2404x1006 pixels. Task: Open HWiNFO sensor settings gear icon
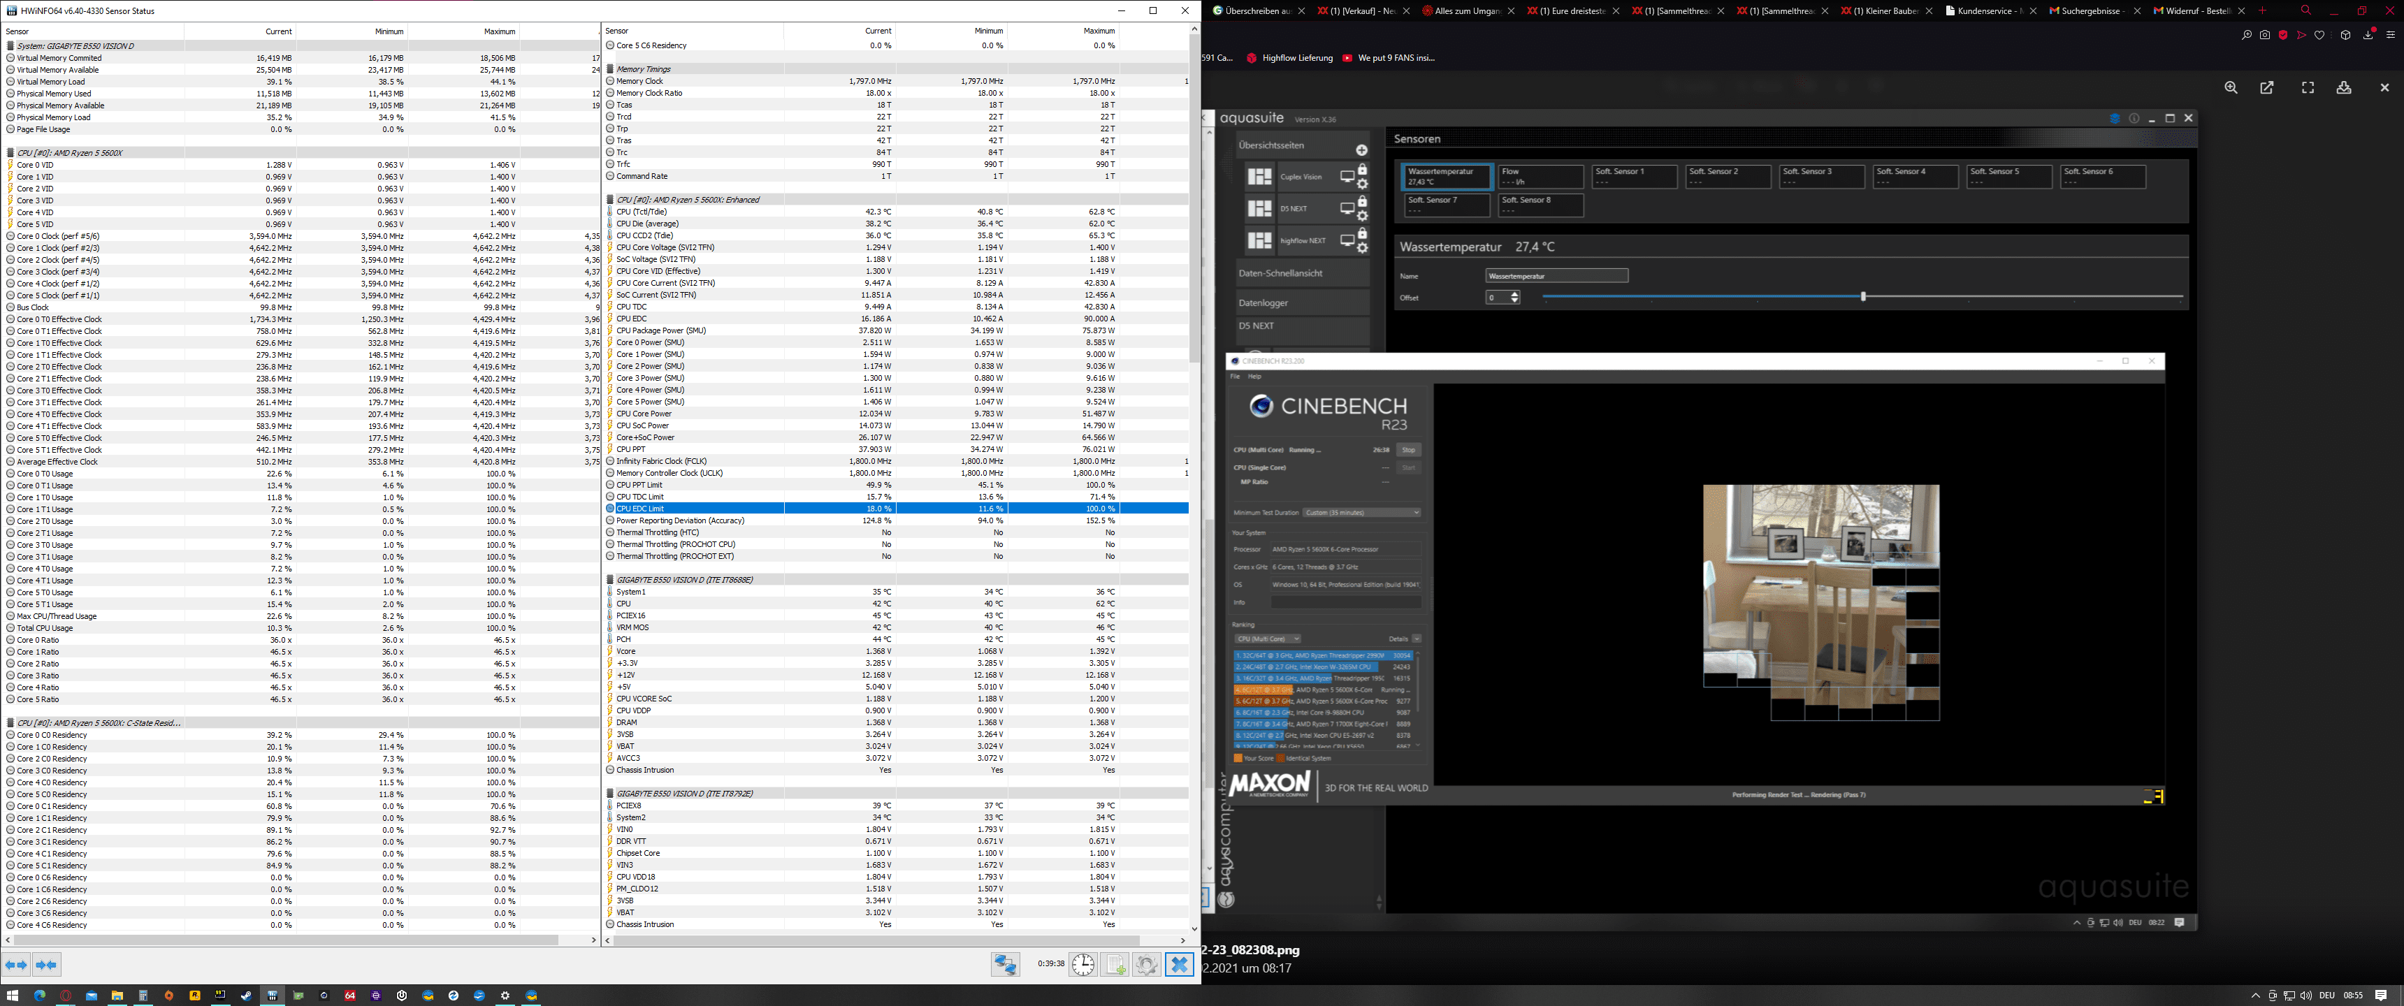1147,965
